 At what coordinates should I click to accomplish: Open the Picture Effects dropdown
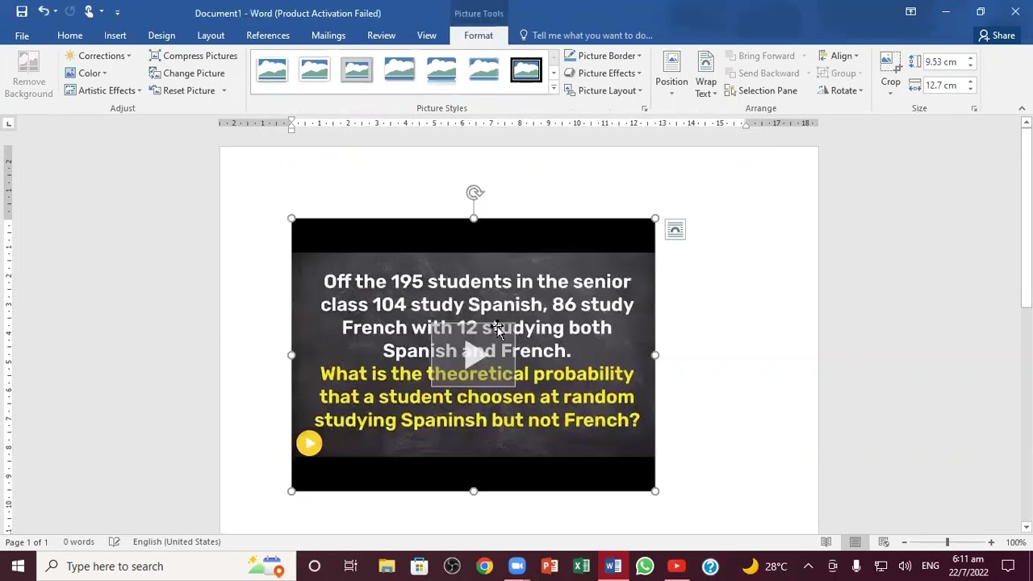click(x=603, y=73)
